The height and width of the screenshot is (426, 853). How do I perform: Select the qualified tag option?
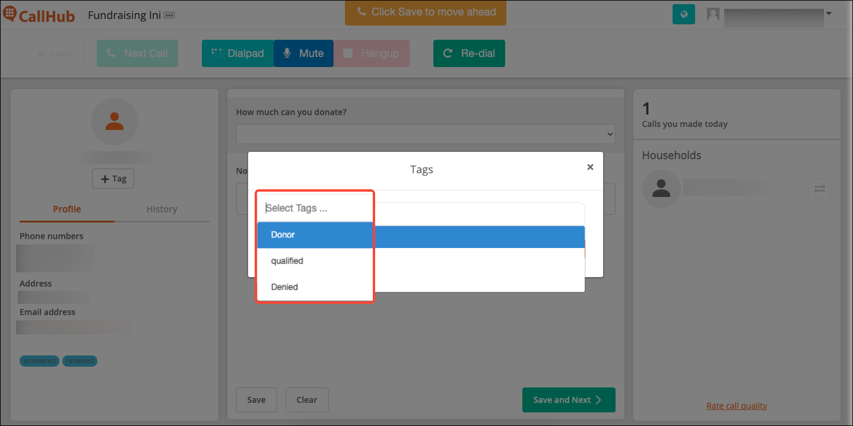click(x=421, y=261)
